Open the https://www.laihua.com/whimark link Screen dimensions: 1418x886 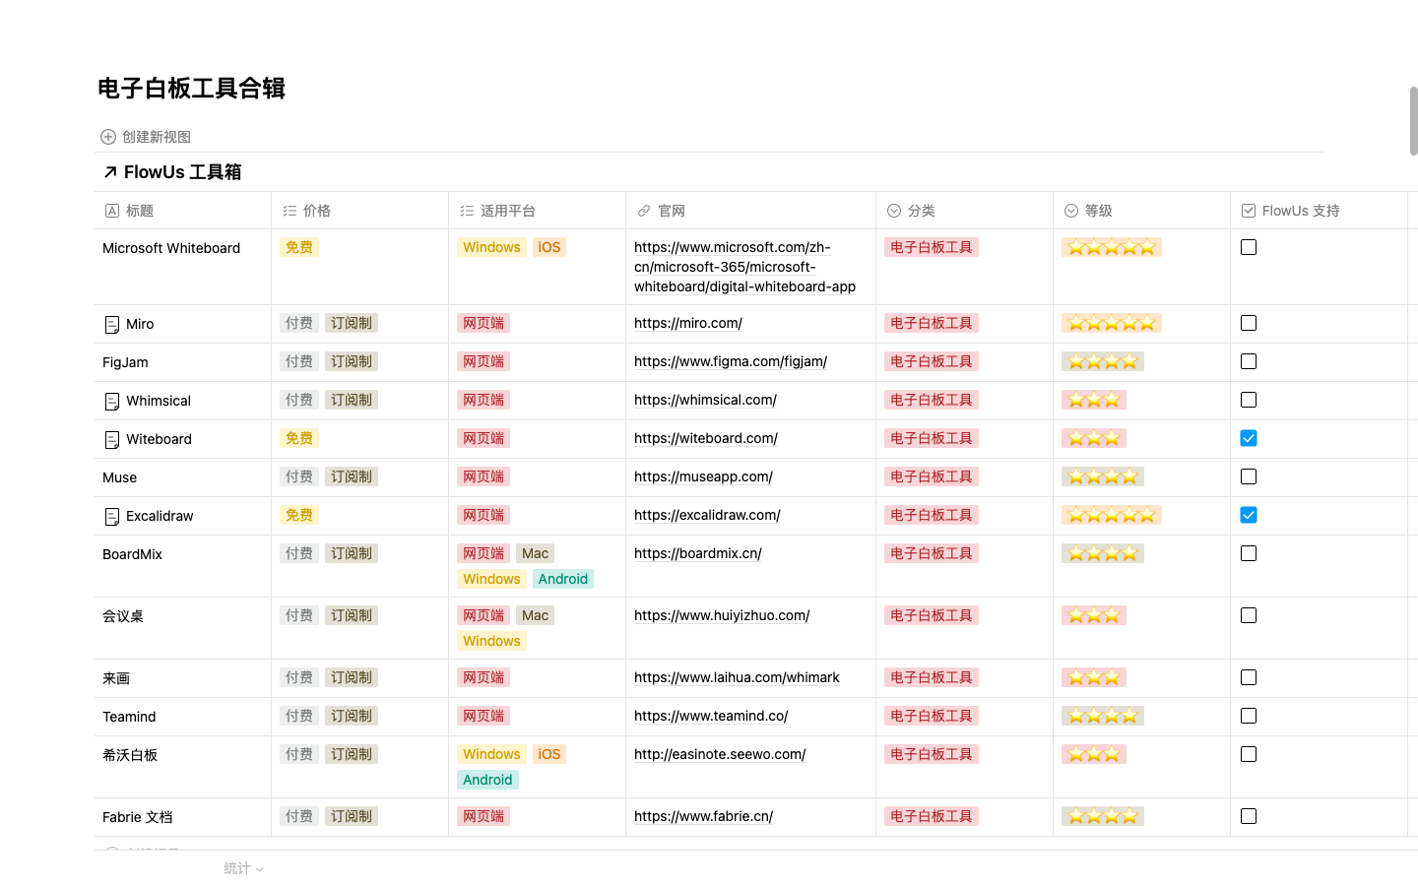pyautogui.click(x=737, y=677)
